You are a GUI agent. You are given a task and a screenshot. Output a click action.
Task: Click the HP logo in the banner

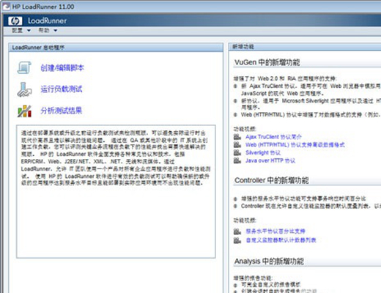(x=15, y=21)
